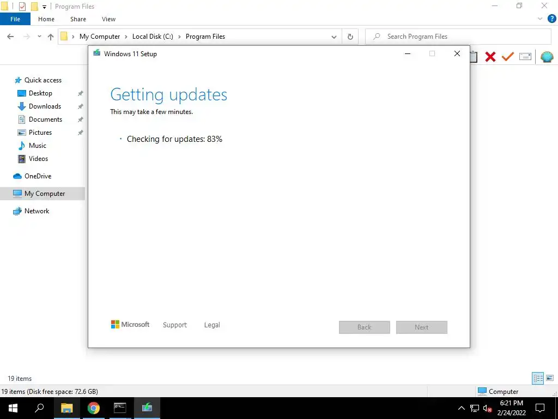Click the orange checkmark toolbar icon
The width and height of the screenshot is (558, 419).
(508, 57)
